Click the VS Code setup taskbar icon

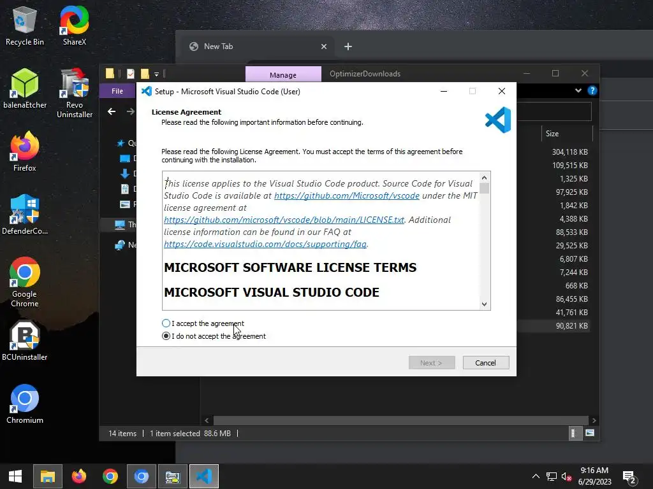point(203,476)
